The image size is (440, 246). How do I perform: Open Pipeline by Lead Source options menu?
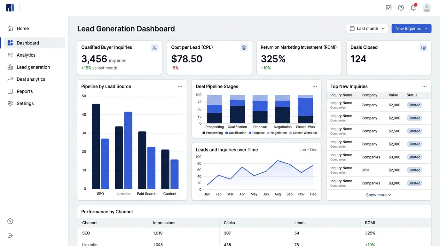click(x=180, y=86)
